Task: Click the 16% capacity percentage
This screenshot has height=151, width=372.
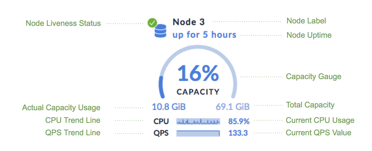Action: pyautogui.click(x=198, y=74)
